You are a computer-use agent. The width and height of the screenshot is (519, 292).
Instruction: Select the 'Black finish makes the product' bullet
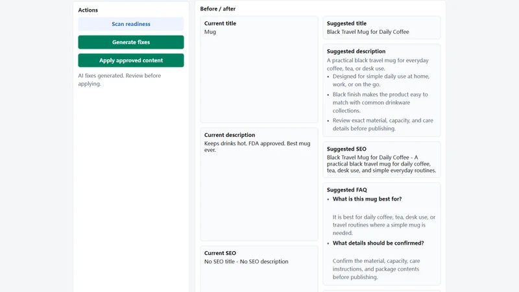[380, 103]
